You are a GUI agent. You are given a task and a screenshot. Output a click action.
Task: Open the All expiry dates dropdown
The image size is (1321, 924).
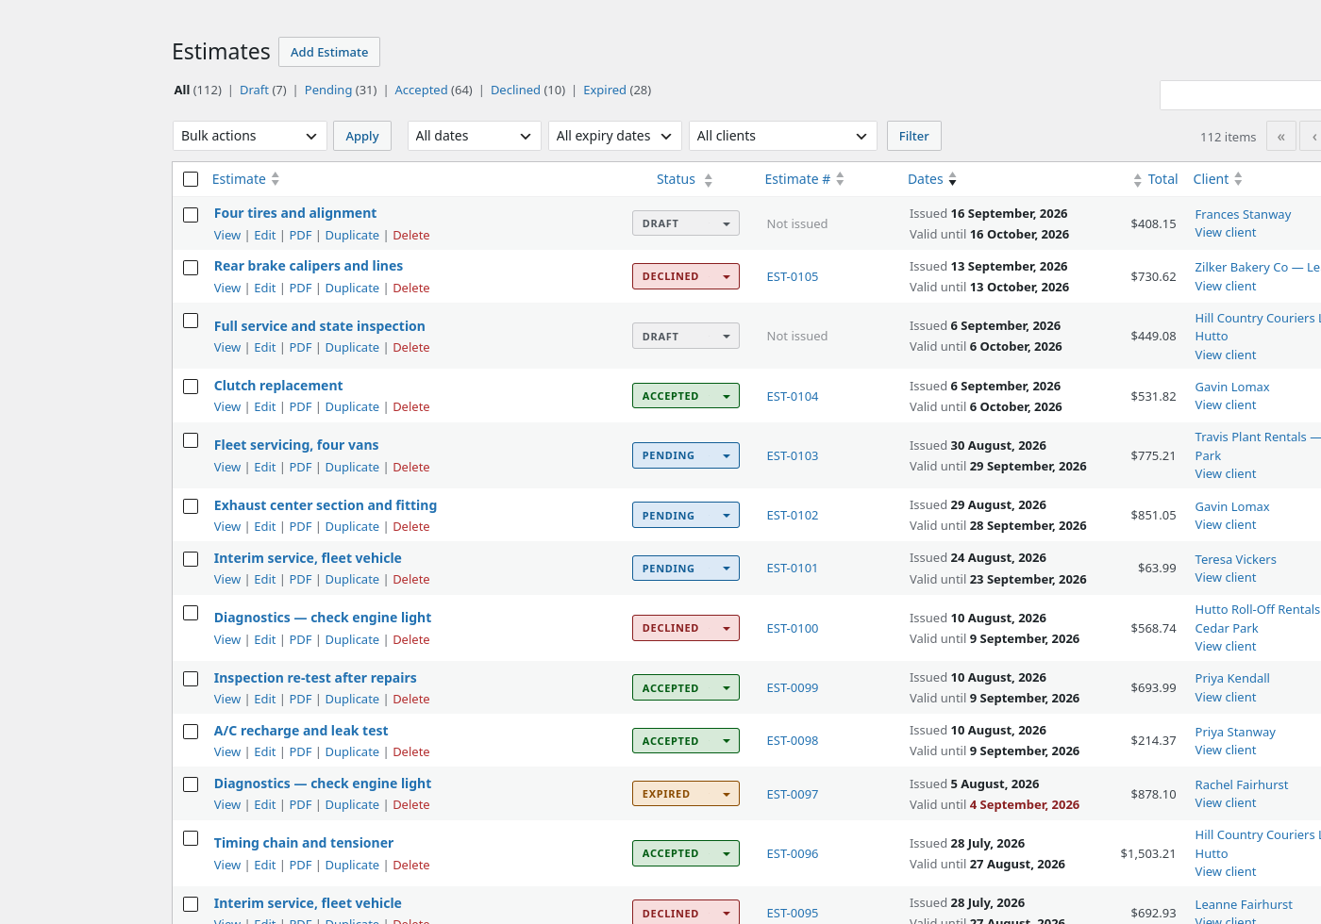(615, 136)
